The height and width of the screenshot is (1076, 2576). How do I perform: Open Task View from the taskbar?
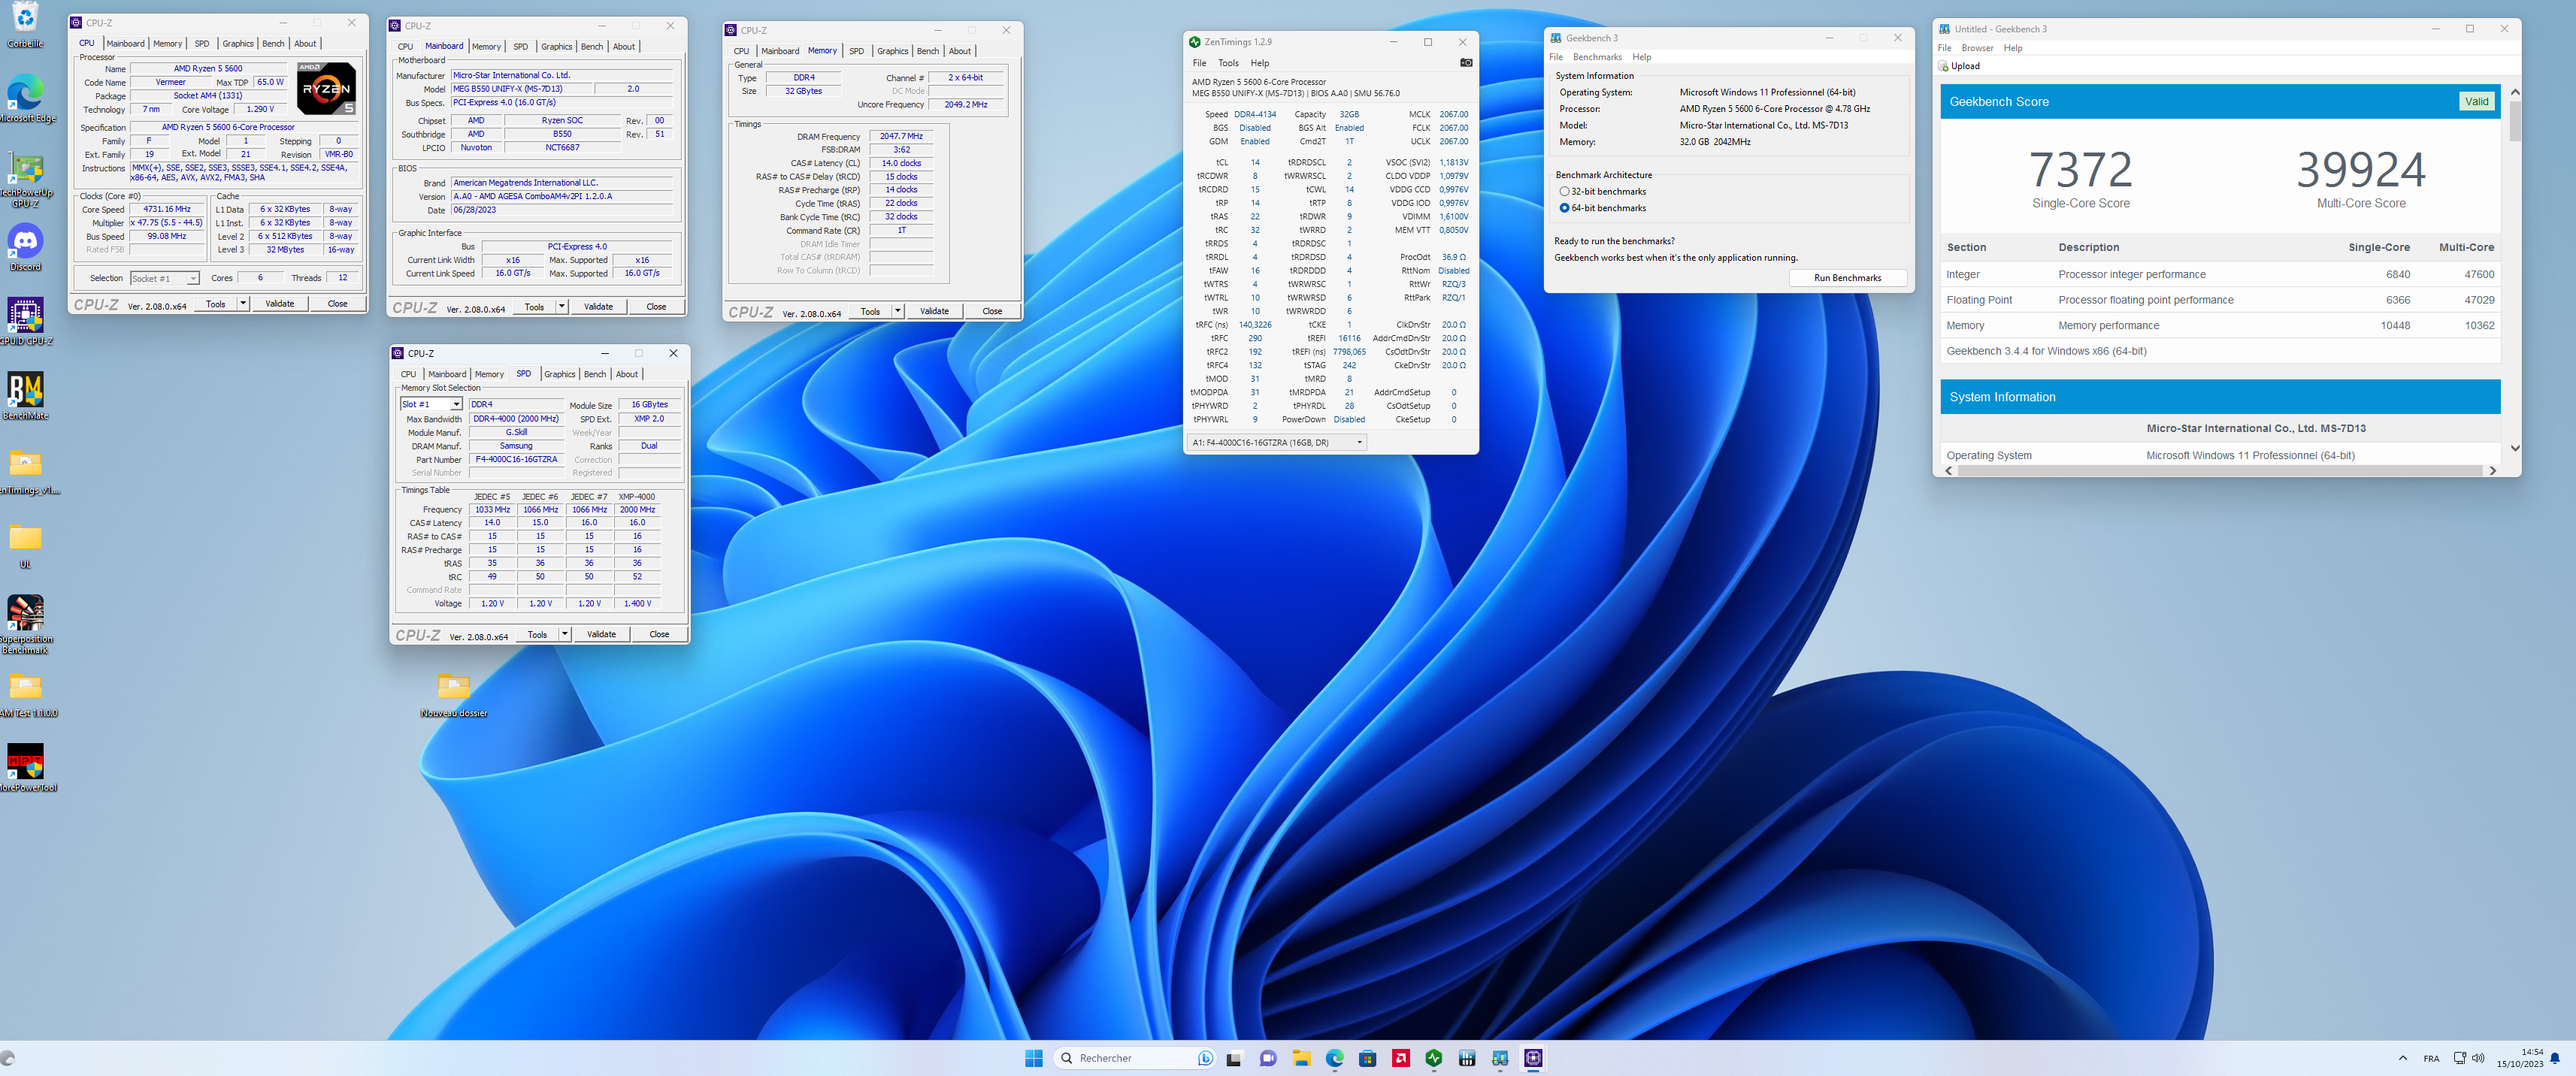coord(1234,1058)
